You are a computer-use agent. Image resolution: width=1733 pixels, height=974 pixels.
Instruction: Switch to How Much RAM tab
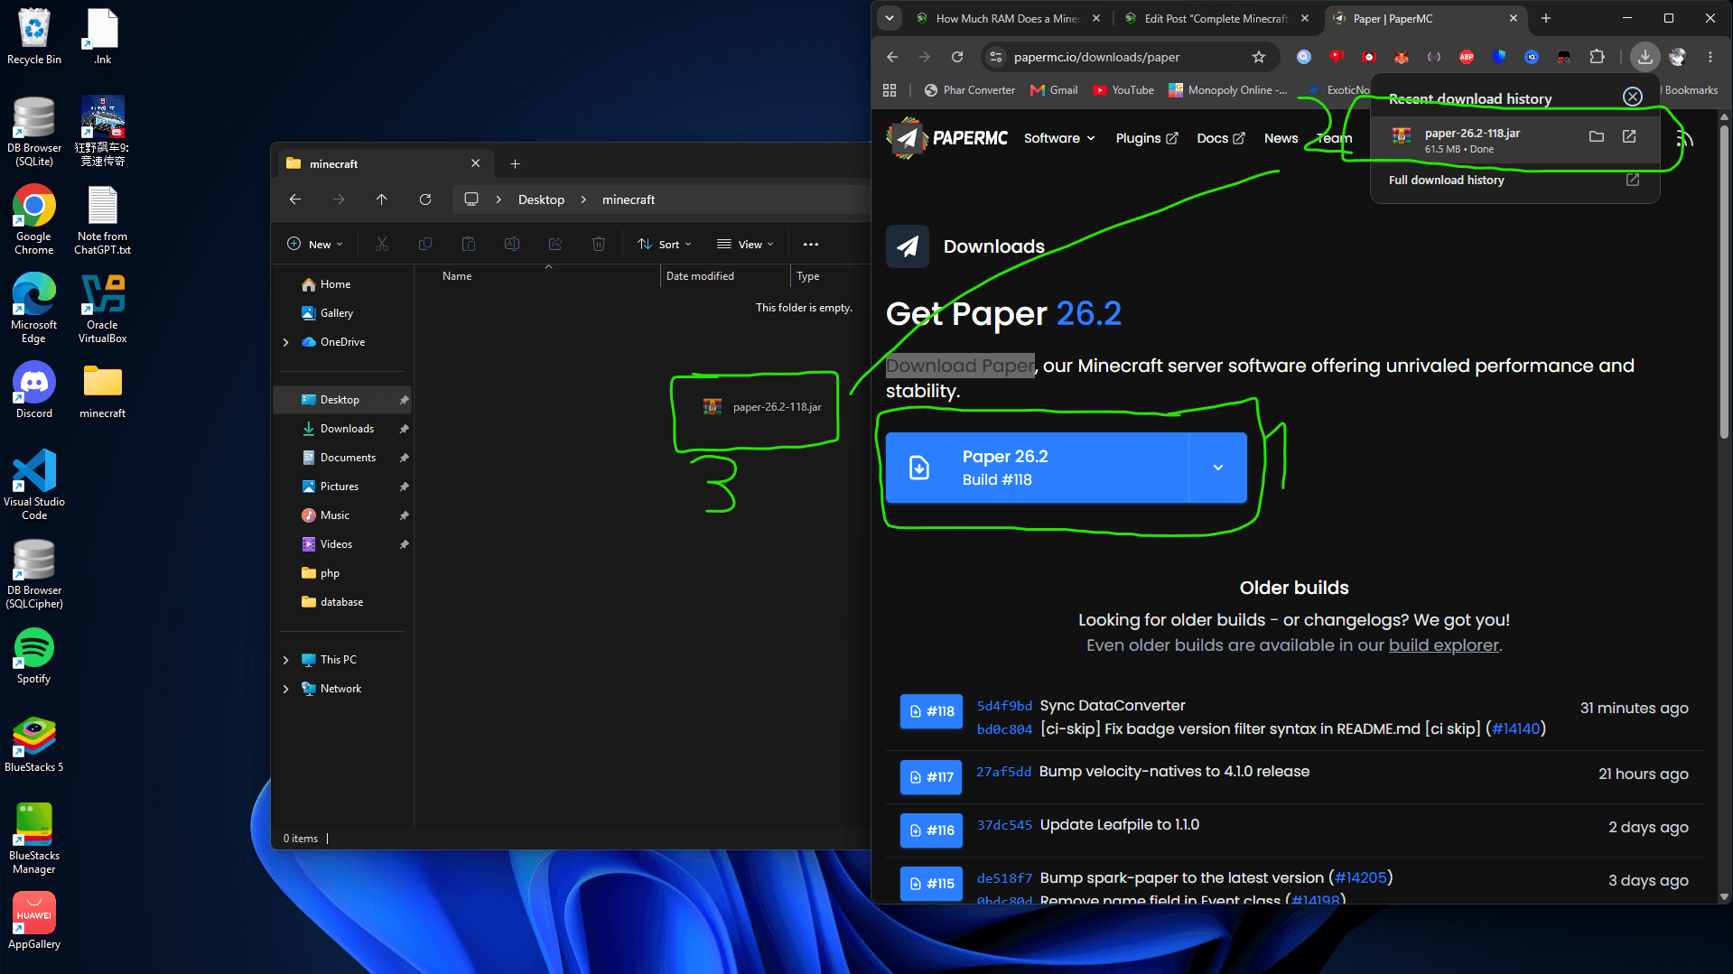click(1008, 18)
